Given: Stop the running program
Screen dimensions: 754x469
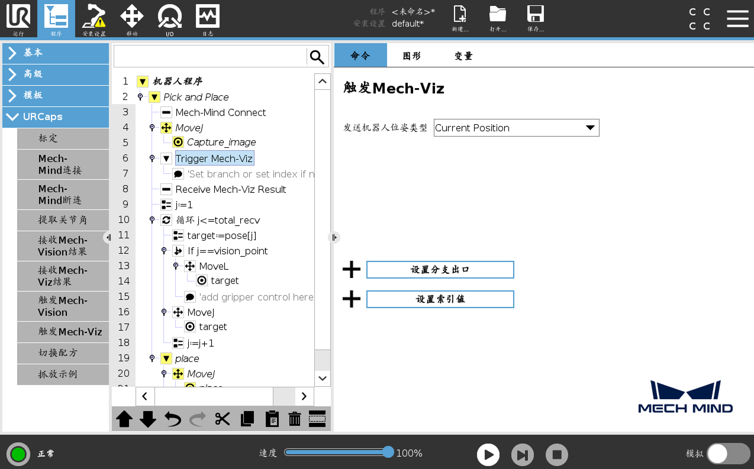Looking at the screenshot, I should pos(557,455).
